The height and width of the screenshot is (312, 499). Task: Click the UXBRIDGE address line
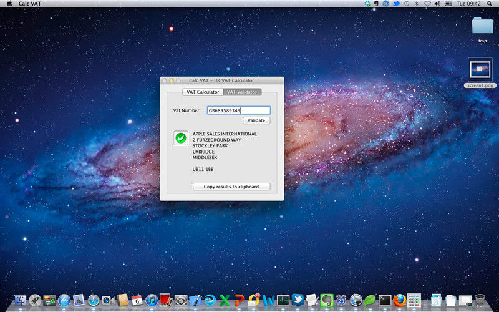click(203, 152)
